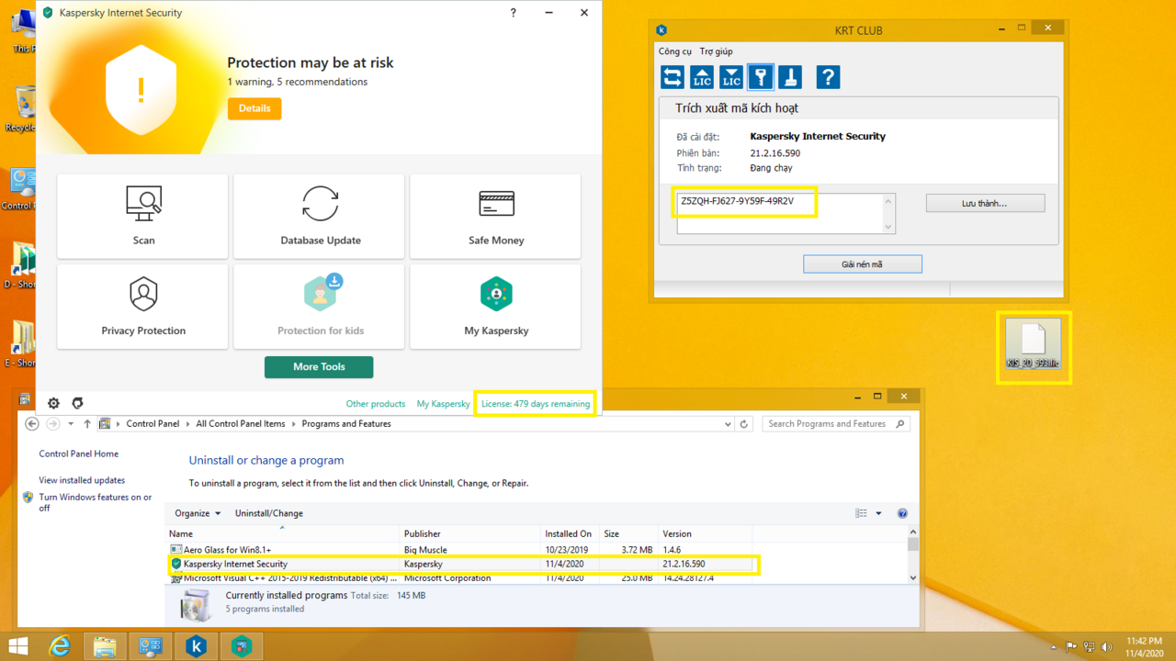Click the question mark icon in KRT CLUB toolbar
This screenshot has width=1176, height=661.
(829, 77)
